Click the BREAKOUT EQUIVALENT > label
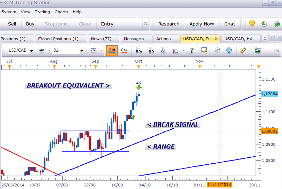 68,86
